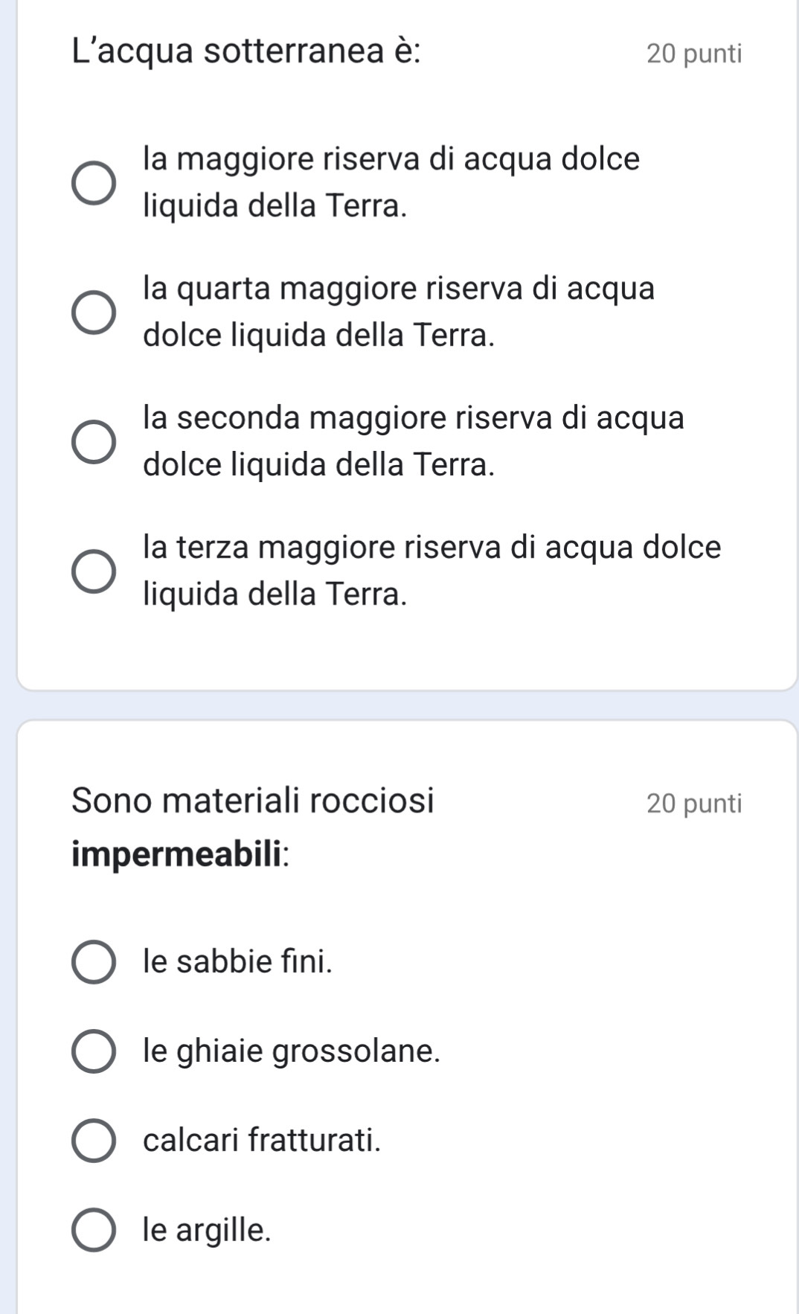This screenshot has width=799, height=1314.
Task: Choose the 'le ghiaie grossolane' radio button
Action: click(x=94, y=1051)
